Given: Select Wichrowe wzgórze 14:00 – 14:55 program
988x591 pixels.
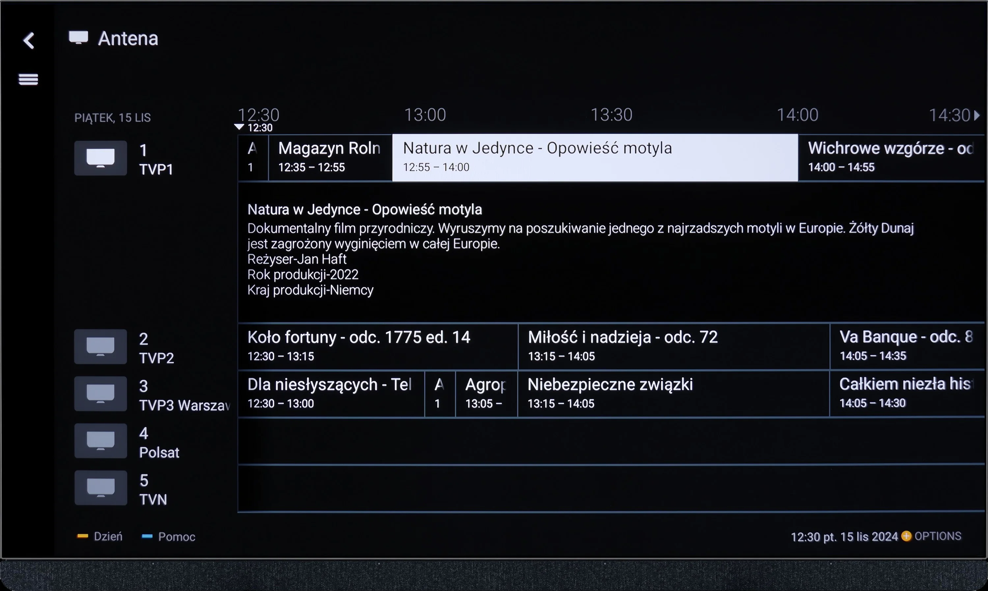Looking at the screenshot, I should 891,158.
